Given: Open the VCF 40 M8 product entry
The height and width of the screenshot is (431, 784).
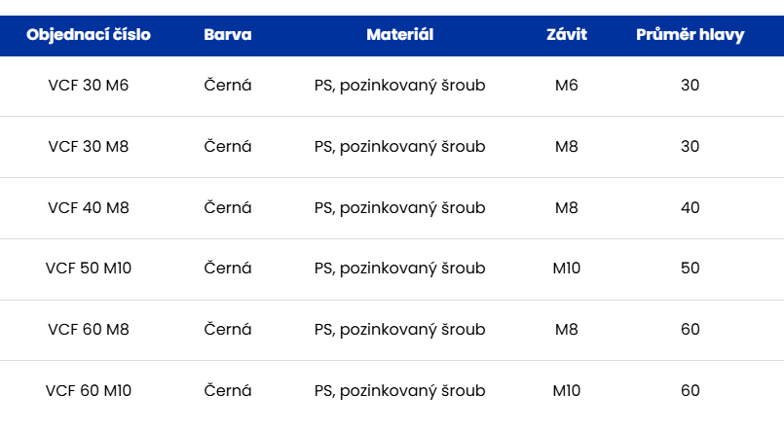Looking at the screenshot, I should pyautogui.click(x=89, y=207).
